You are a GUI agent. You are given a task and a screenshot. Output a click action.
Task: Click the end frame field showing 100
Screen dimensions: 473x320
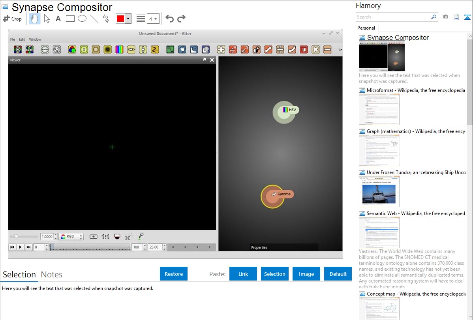click(137, 247)
